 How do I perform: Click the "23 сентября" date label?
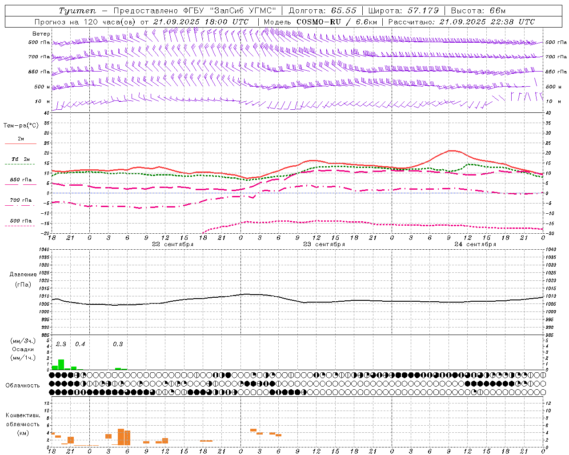click(324, 244)
